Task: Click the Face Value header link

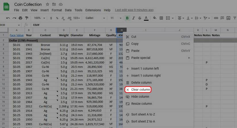Action: point(16,35)
